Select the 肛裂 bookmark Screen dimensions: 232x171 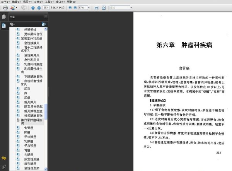pos(27,89)
